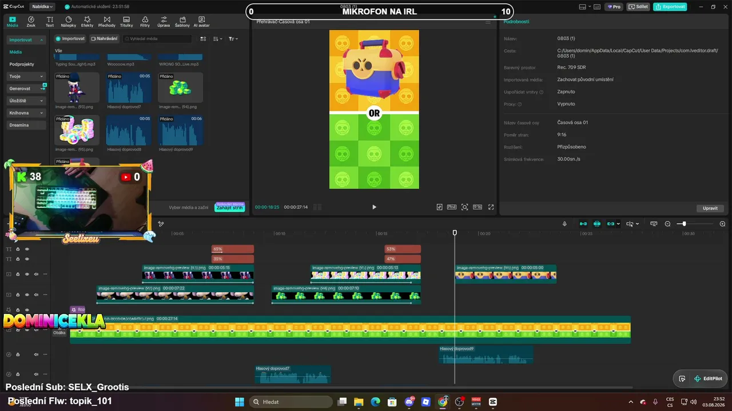
Task: Select the 53% text clip
Action: [403, 249]
